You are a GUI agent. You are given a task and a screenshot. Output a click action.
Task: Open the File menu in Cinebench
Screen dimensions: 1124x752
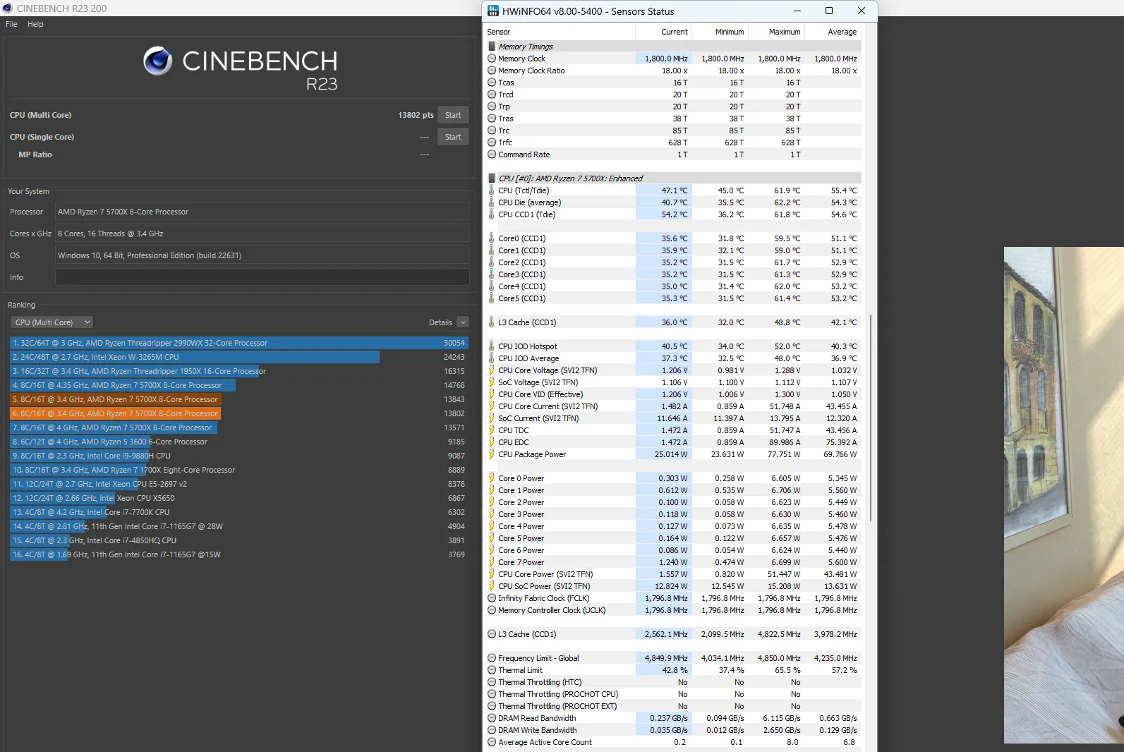pyautogui.click(x=11, y=24)
